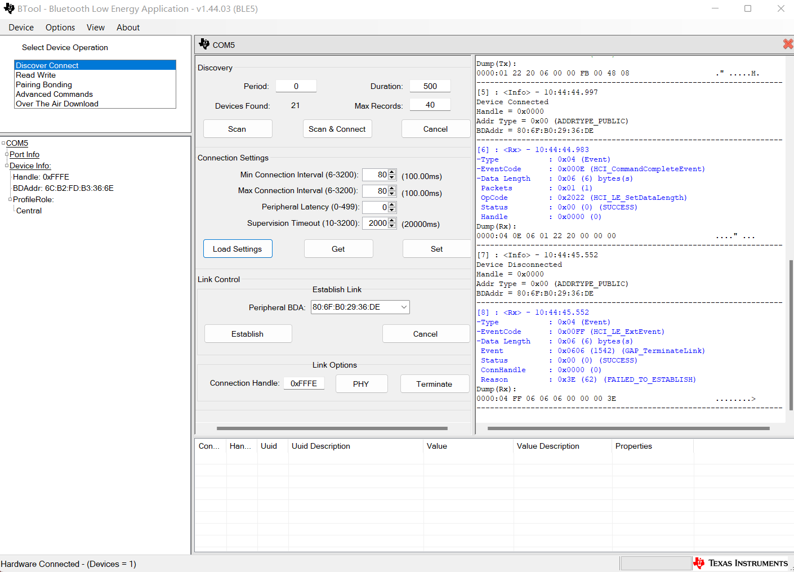
Task: Increase Max Connection Interval with up arrow
Action: coord(392,188)
